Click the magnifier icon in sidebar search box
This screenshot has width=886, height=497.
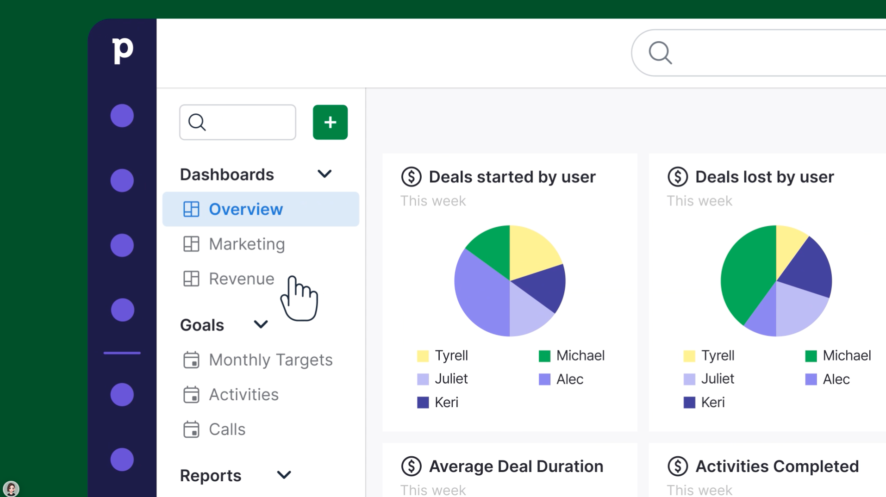click(197, 123)
